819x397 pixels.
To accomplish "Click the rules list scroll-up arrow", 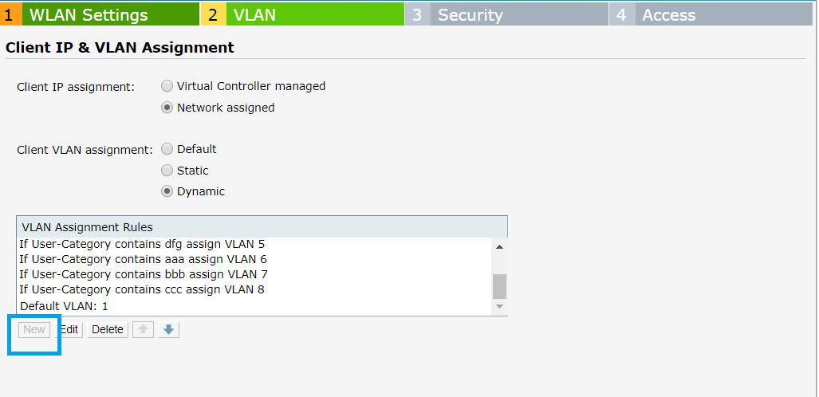I will pos(499,246).
